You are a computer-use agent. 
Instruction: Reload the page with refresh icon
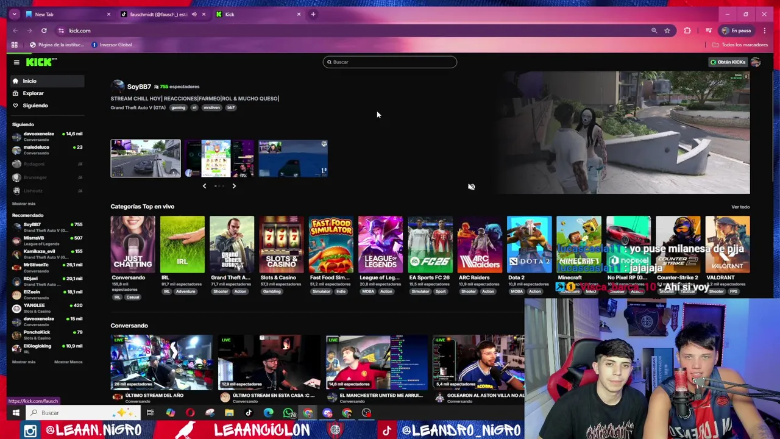coord(44,30)
